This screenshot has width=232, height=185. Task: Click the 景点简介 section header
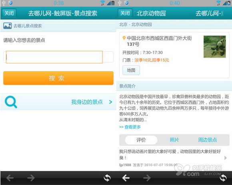(174, 86)
